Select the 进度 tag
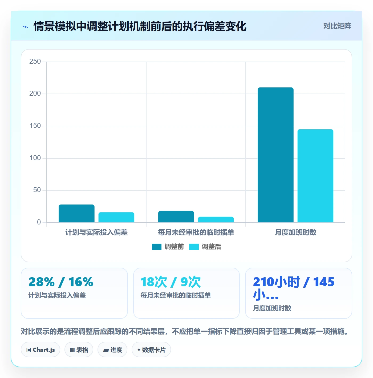 pyautogui.click(x=112, y=350)
